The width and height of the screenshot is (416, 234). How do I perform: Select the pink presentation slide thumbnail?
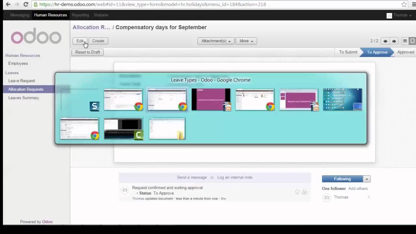(299, 99)
